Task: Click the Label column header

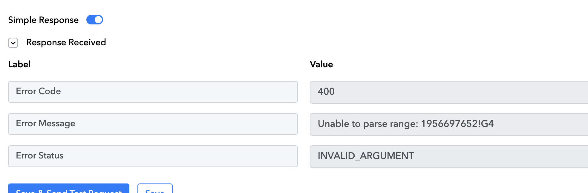Action: coord(19,64)
